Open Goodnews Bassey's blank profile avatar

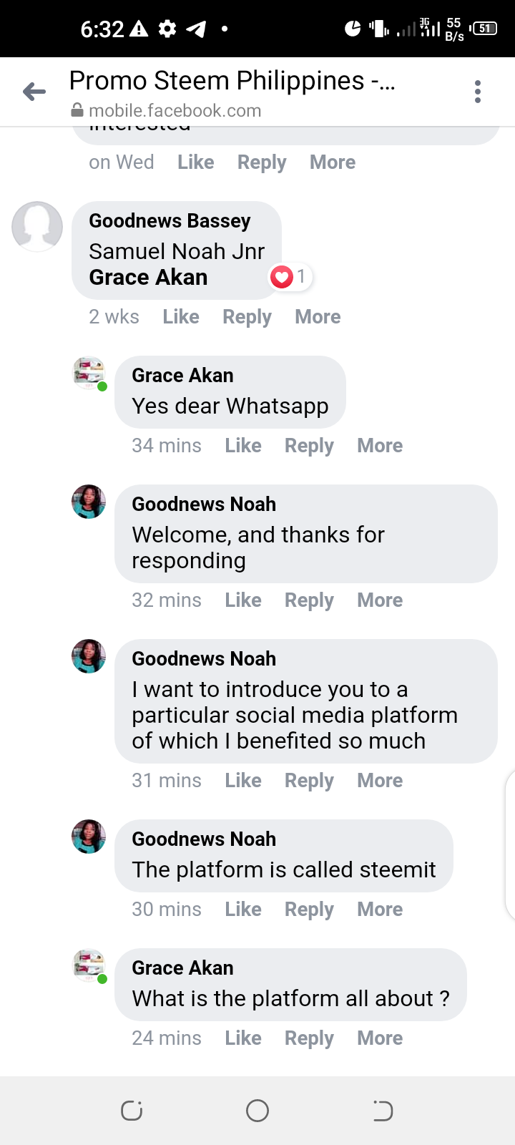click(37, 227)
